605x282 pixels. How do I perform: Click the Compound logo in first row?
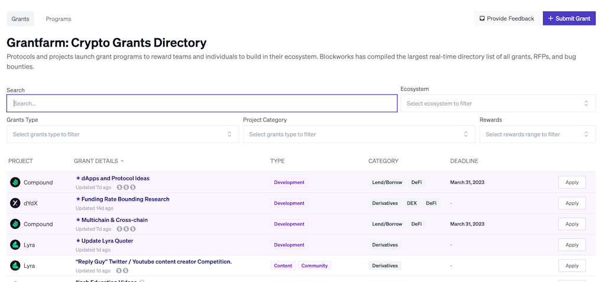coord(15,182)
